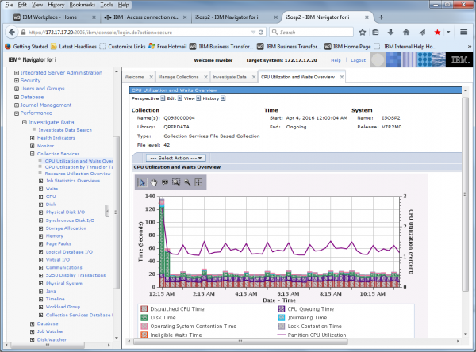Viewport: 476px width, 352px height.
Task: Select the pointer tool in chart toolbar
Action: 142,182
